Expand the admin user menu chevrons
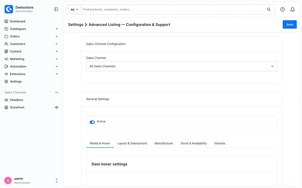This screenshot has height=188, width=302. (57, 180)
